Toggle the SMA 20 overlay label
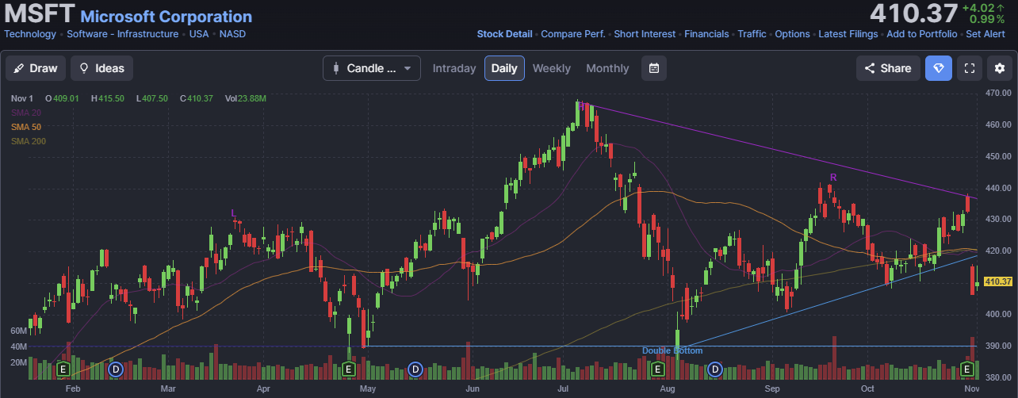The image size is (1018, 398). (26, 113)
